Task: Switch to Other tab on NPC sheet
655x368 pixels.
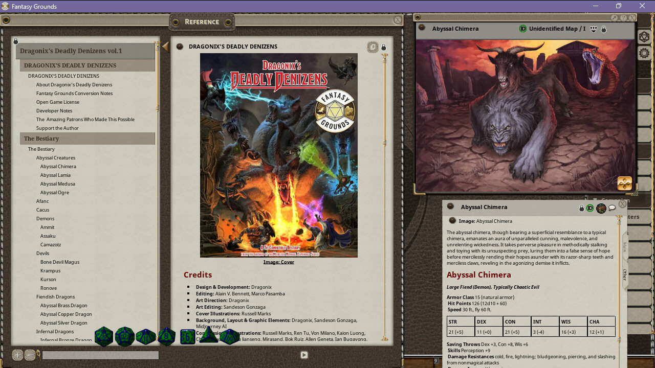Action: pos(625,275)
